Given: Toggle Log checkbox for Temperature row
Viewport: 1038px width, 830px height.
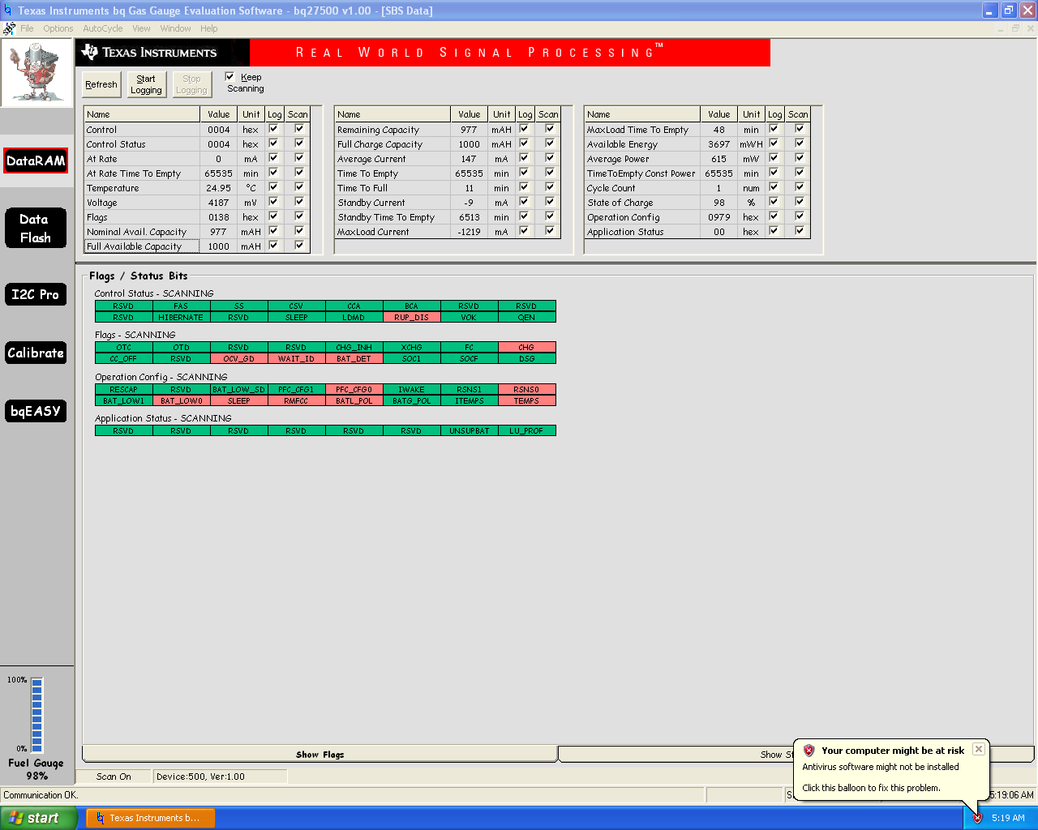Looking at the screenshot, I should (273, 187).
